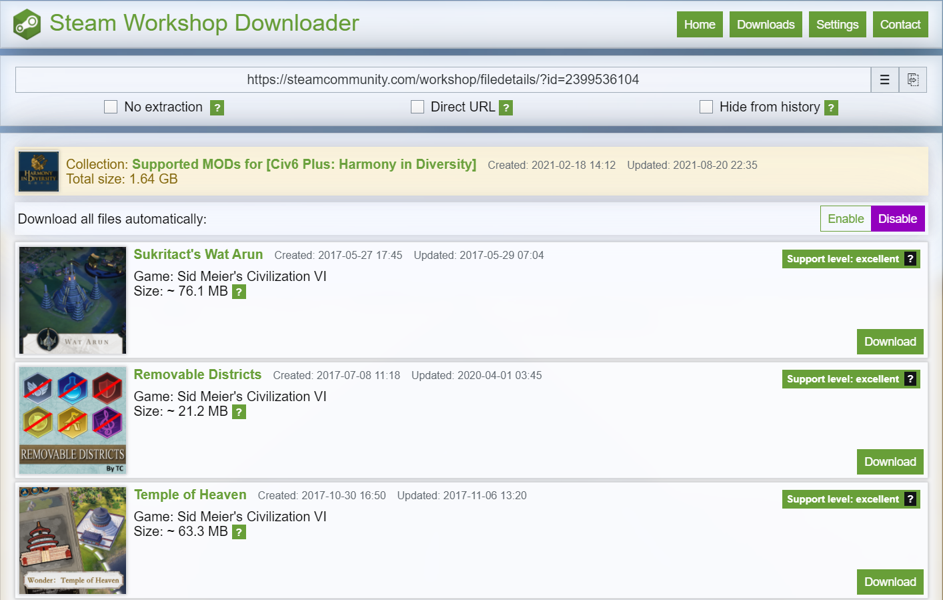Viewport: 943px width, 600px height.
Task: Open the Temple of Heaven title link
Action: [190, 495]
